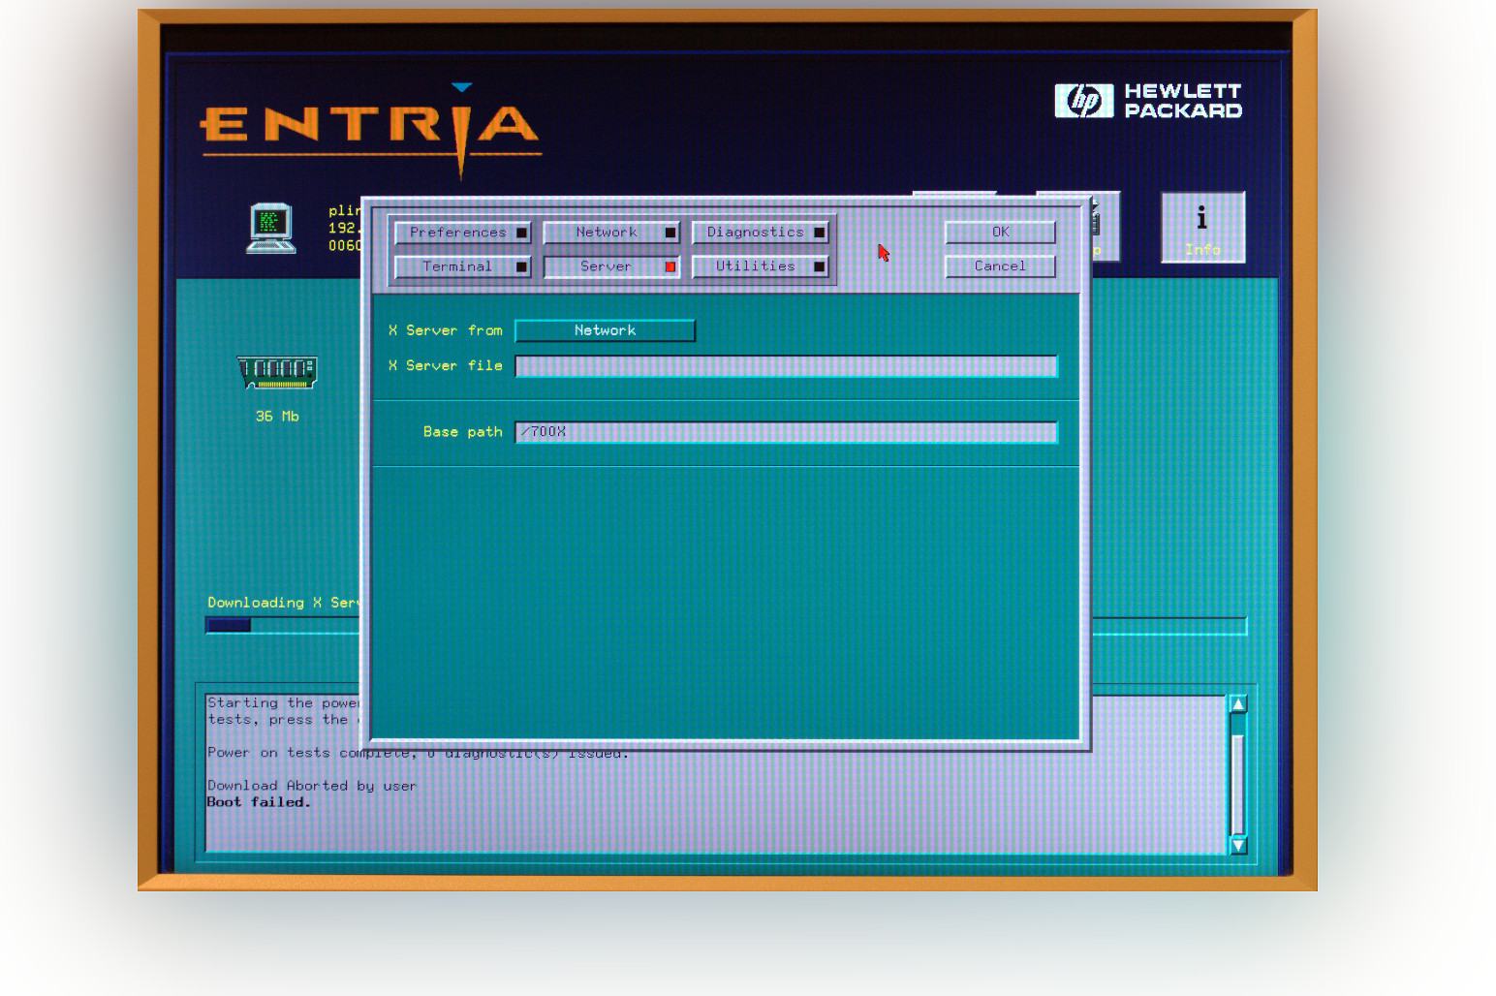
Task: Click the scrollbar up arrow in log
Action: pos(1237,704)
